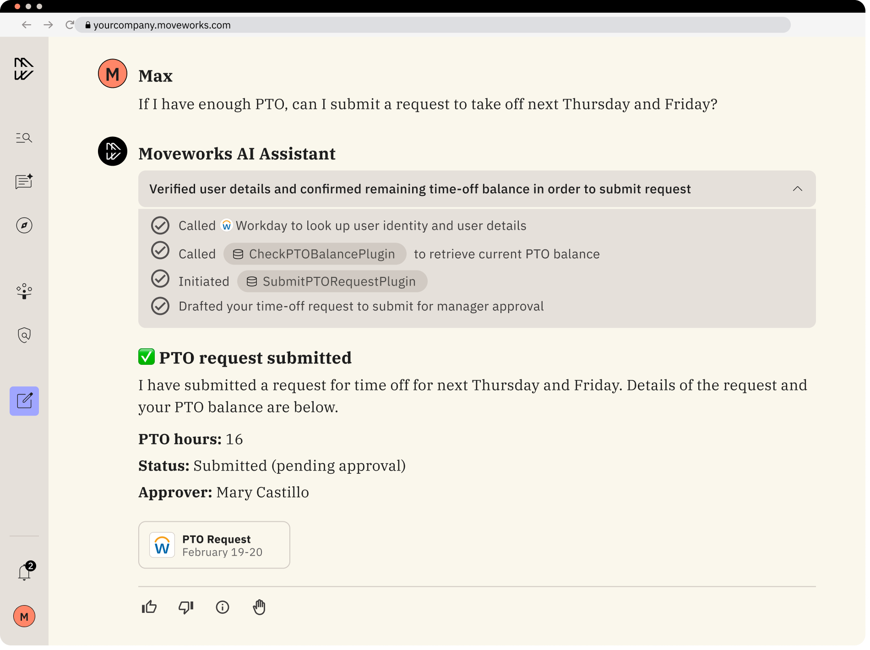Give thumbs down feedback on the response
Image resolution: width=870 pixels, height=650 pixels.
pyautogui.click(x=186, y=607)
